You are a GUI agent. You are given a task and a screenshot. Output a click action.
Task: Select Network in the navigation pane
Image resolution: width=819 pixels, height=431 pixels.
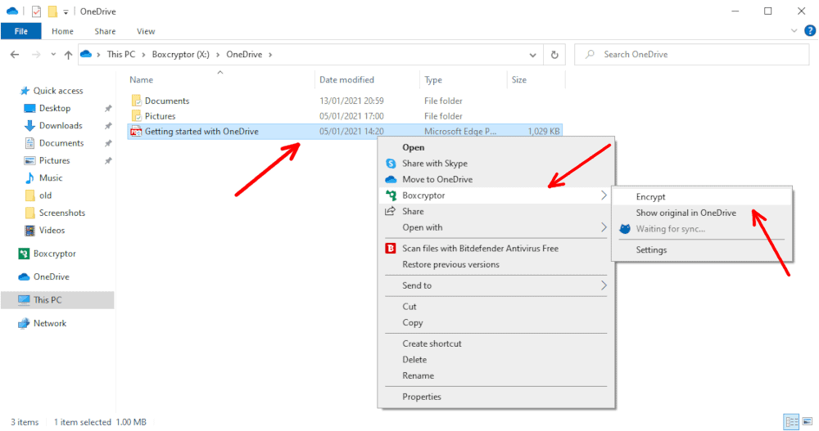[50, 324]
